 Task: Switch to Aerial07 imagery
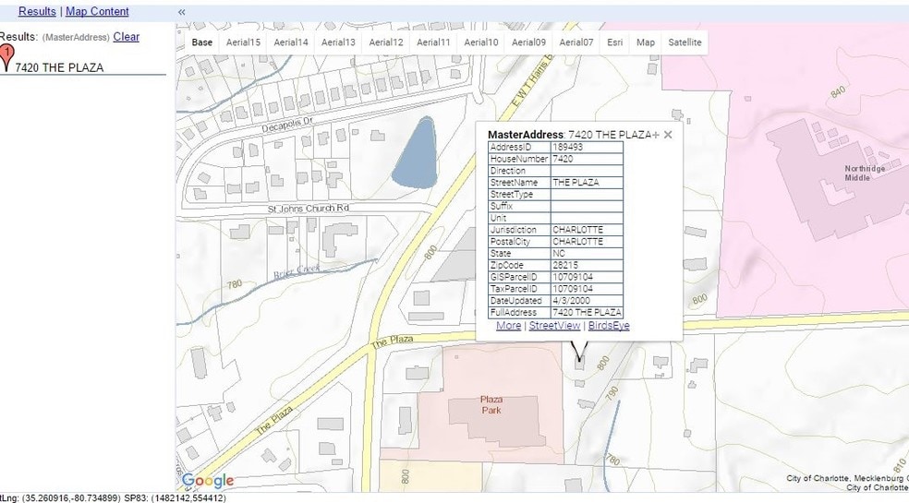click(x=576, y=42)
